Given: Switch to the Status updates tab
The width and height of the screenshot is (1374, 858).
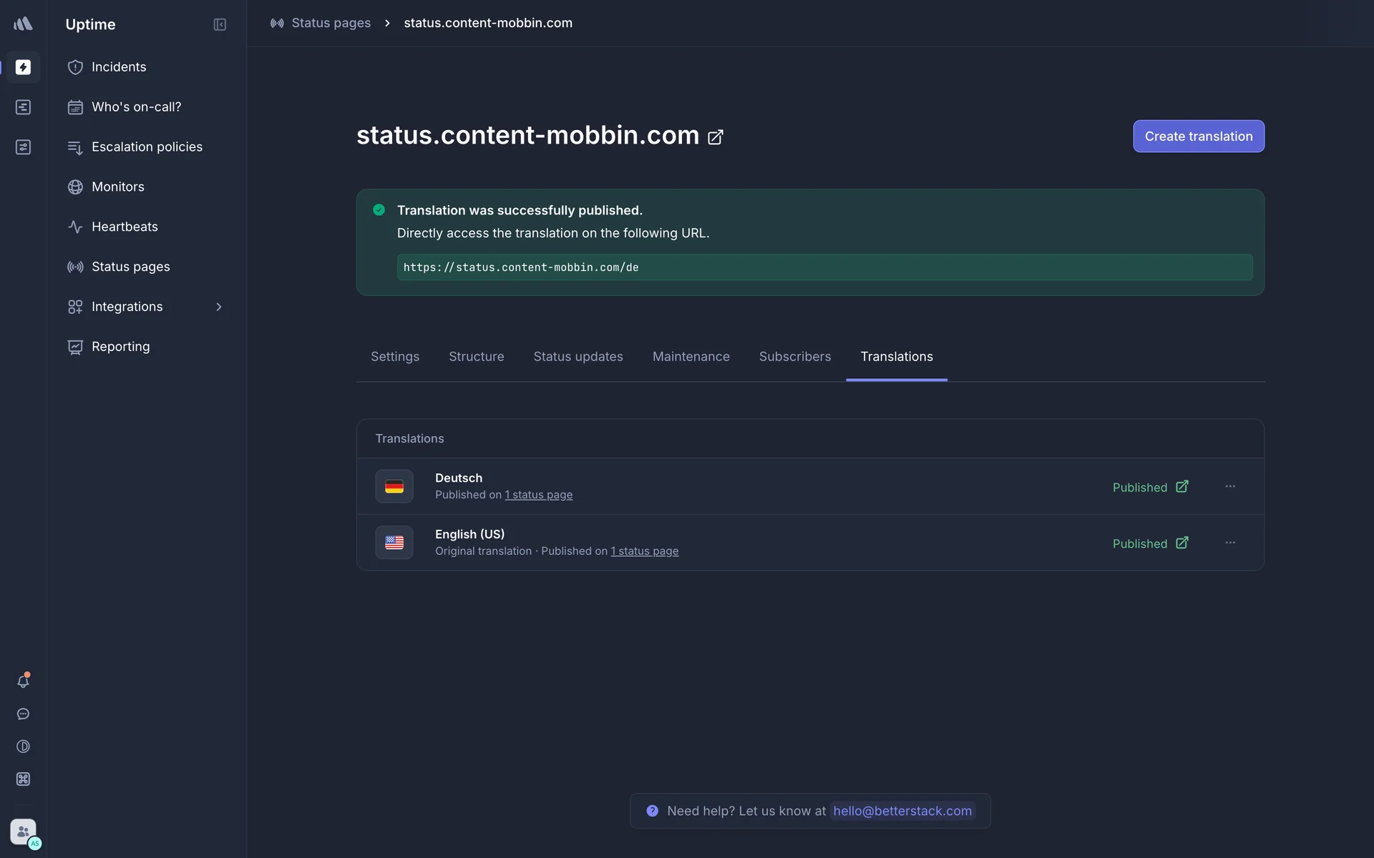Looking at the screenshot, I should [x=578, y=357].
